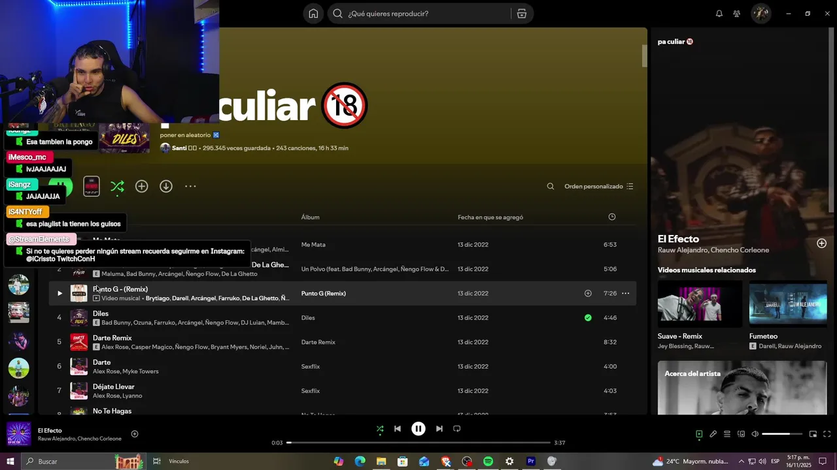Open lyrics microphone icon
The image size is (837, 470).
click(713, 434)
